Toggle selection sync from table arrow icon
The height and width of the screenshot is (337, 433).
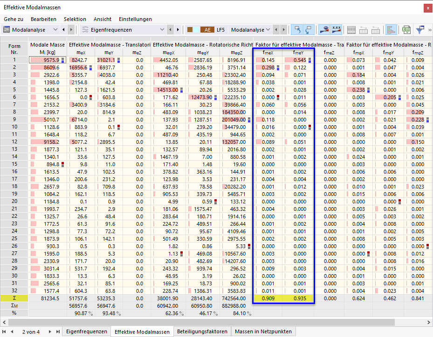tap(309, 29)
